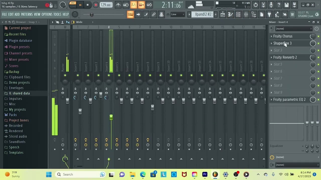Screen dimensions: 321x180
Task: Toggle Fruity Chorus effect on/off light
Action: click(x=318, y=36)
